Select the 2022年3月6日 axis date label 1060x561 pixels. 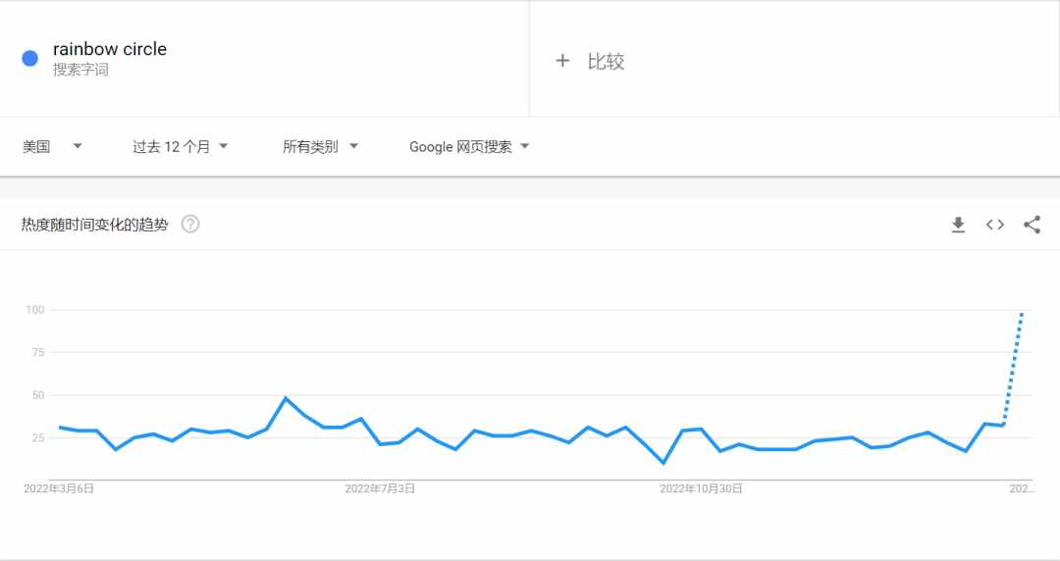coord(59,488)
